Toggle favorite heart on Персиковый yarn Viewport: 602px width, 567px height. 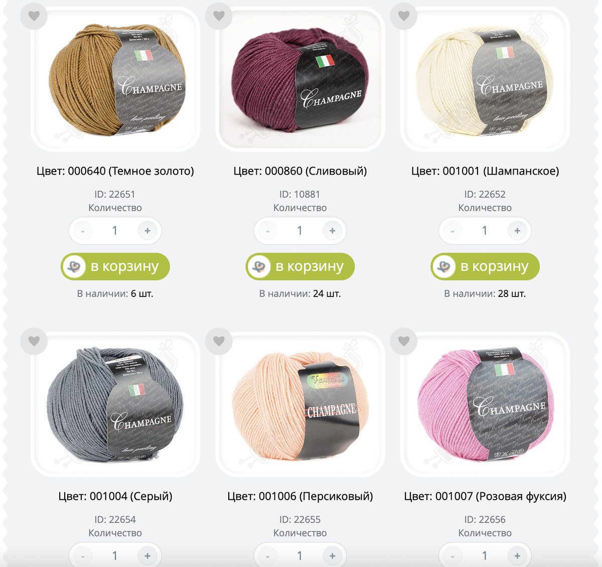tap(219, 341)
